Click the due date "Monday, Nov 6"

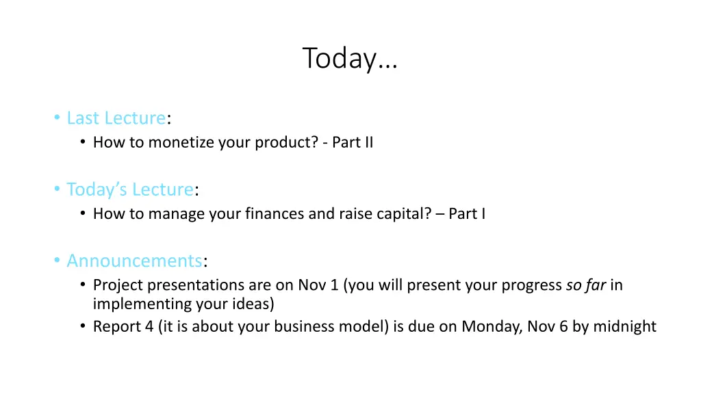pos(515,326)
